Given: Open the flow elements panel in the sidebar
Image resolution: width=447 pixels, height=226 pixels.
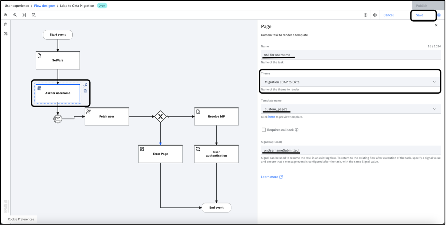Looking at the screenshot, I should pos(5,33).
